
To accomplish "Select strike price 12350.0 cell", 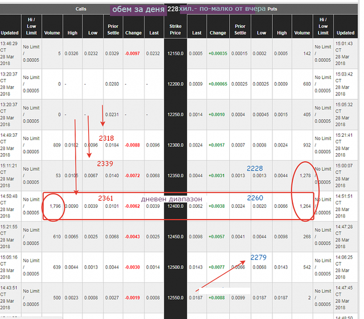I will coord(175,175).
